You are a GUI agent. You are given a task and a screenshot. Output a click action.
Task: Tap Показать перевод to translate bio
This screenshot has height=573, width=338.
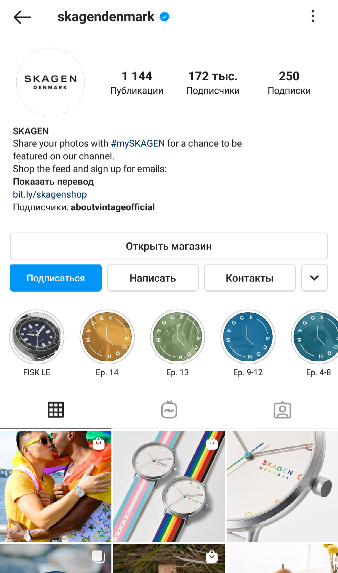point(53,182)
